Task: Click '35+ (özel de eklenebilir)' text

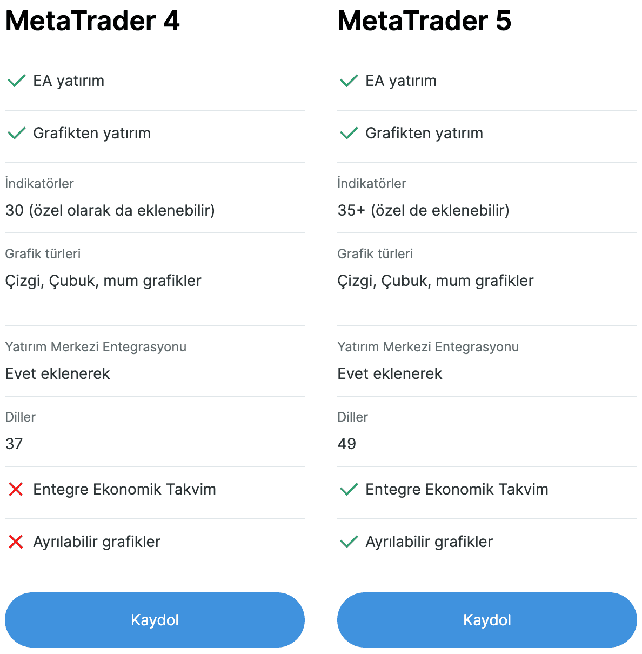Action: click(424, 210)
